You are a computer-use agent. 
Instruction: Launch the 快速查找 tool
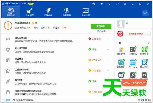tap(121, 63)
